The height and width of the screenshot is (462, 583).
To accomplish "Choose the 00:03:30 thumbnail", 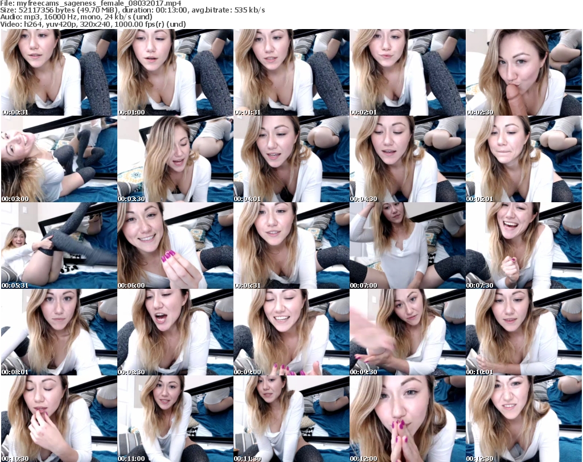I will click(x=175, y=159).
